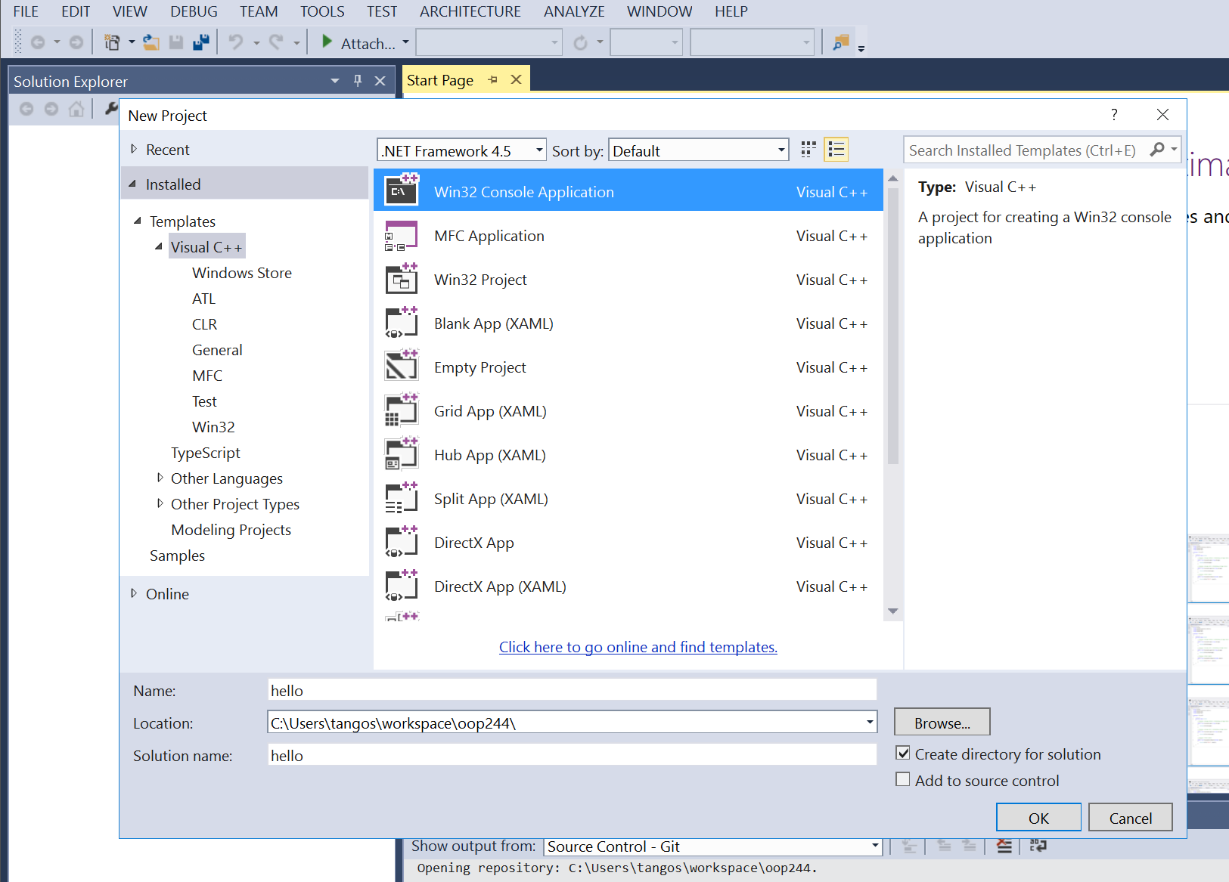This screenshot has height=882, width=1229.
Task: Open the ARCHITECTURE menu
Action: tap(470, 11)
